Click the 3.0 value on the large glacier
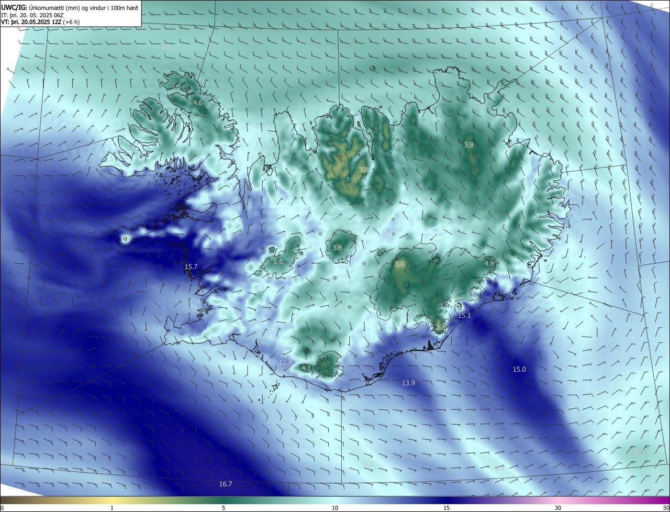Screen dimensions: 670x512 (399, 264)
